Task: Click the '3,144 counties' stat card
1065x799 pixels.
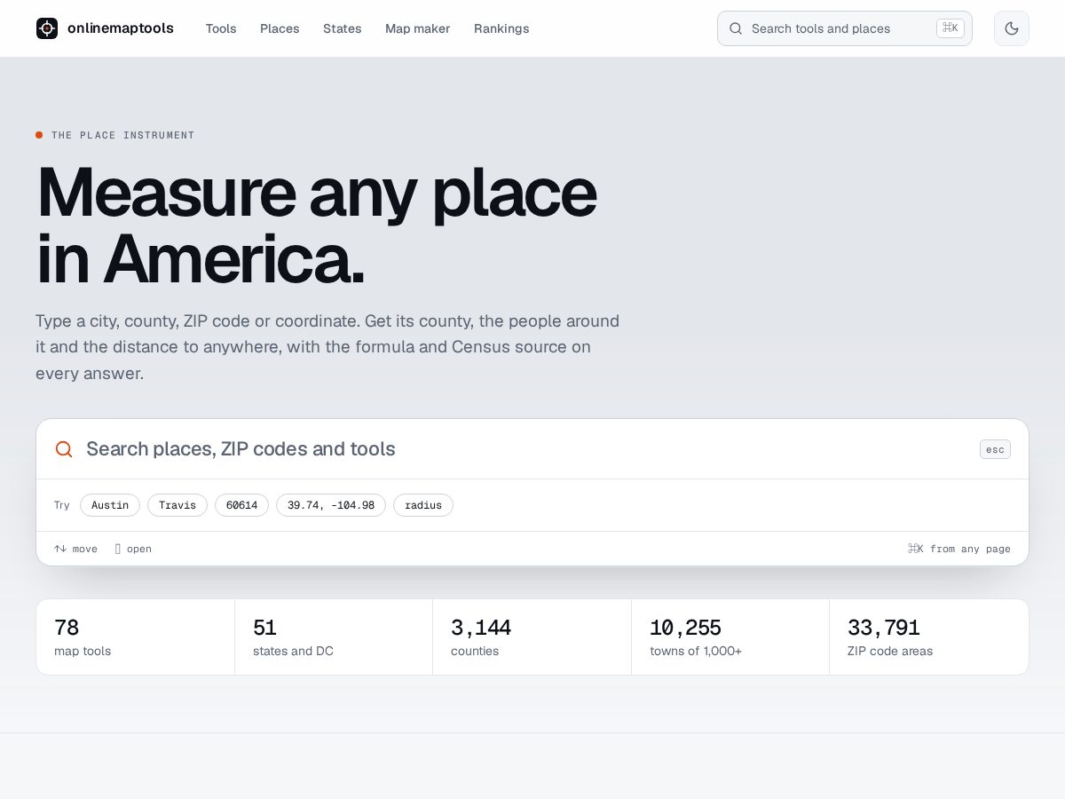Action: pos(532,637)
